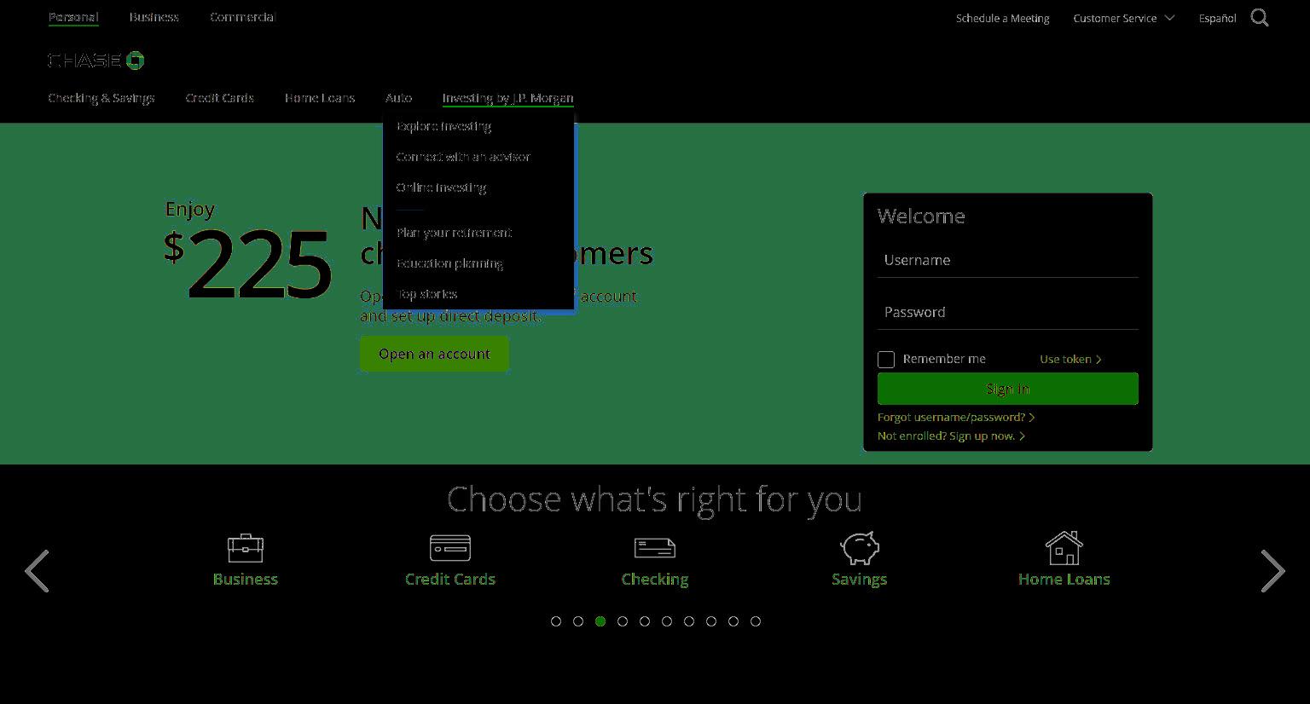Select the Home Loans house icon
The height and width of the screenshot is (704, 1310).
(x=1064, y=548)
